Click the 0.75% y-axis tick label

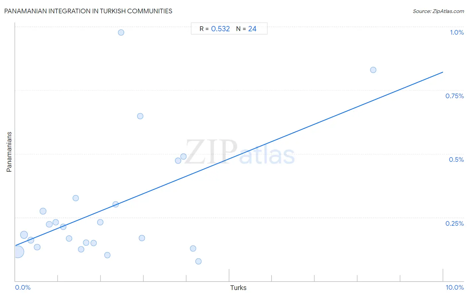coord(454,96)
